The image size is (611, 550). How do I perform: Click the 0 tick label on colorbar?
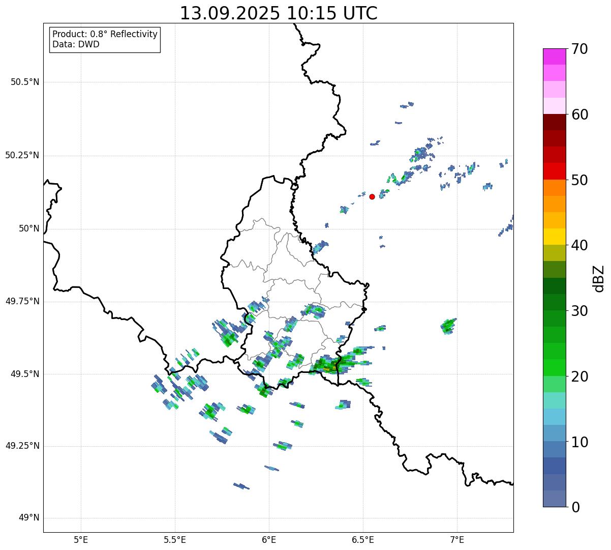tap(574, 507)
